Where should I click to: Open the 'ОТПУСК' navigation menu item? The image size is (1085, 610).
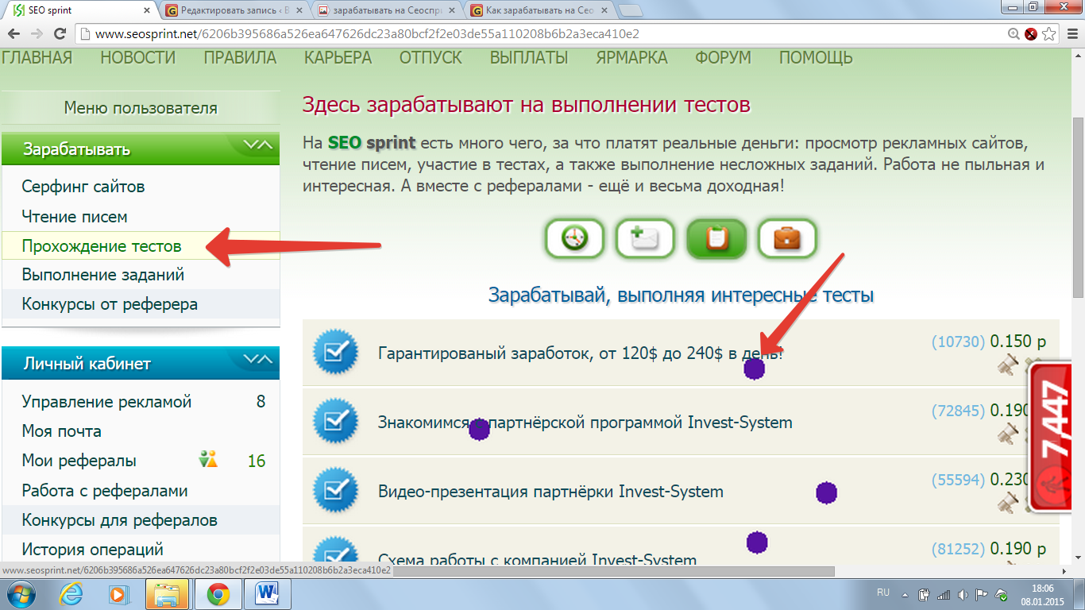(431, 58)
